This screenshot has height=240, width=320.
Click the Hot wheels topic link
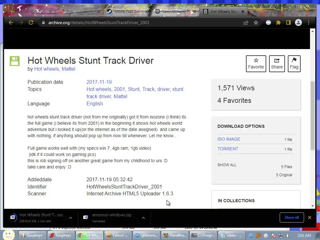coord(99,89)
